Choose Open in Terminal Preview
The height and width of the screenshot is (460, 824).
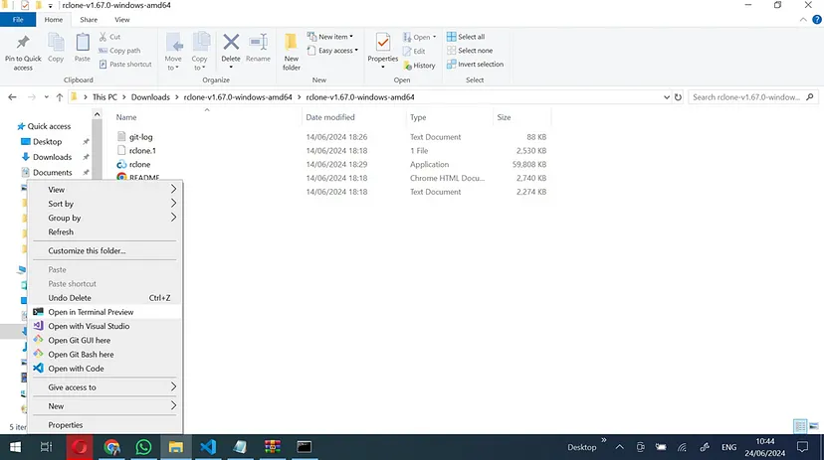tap(91, 312)
